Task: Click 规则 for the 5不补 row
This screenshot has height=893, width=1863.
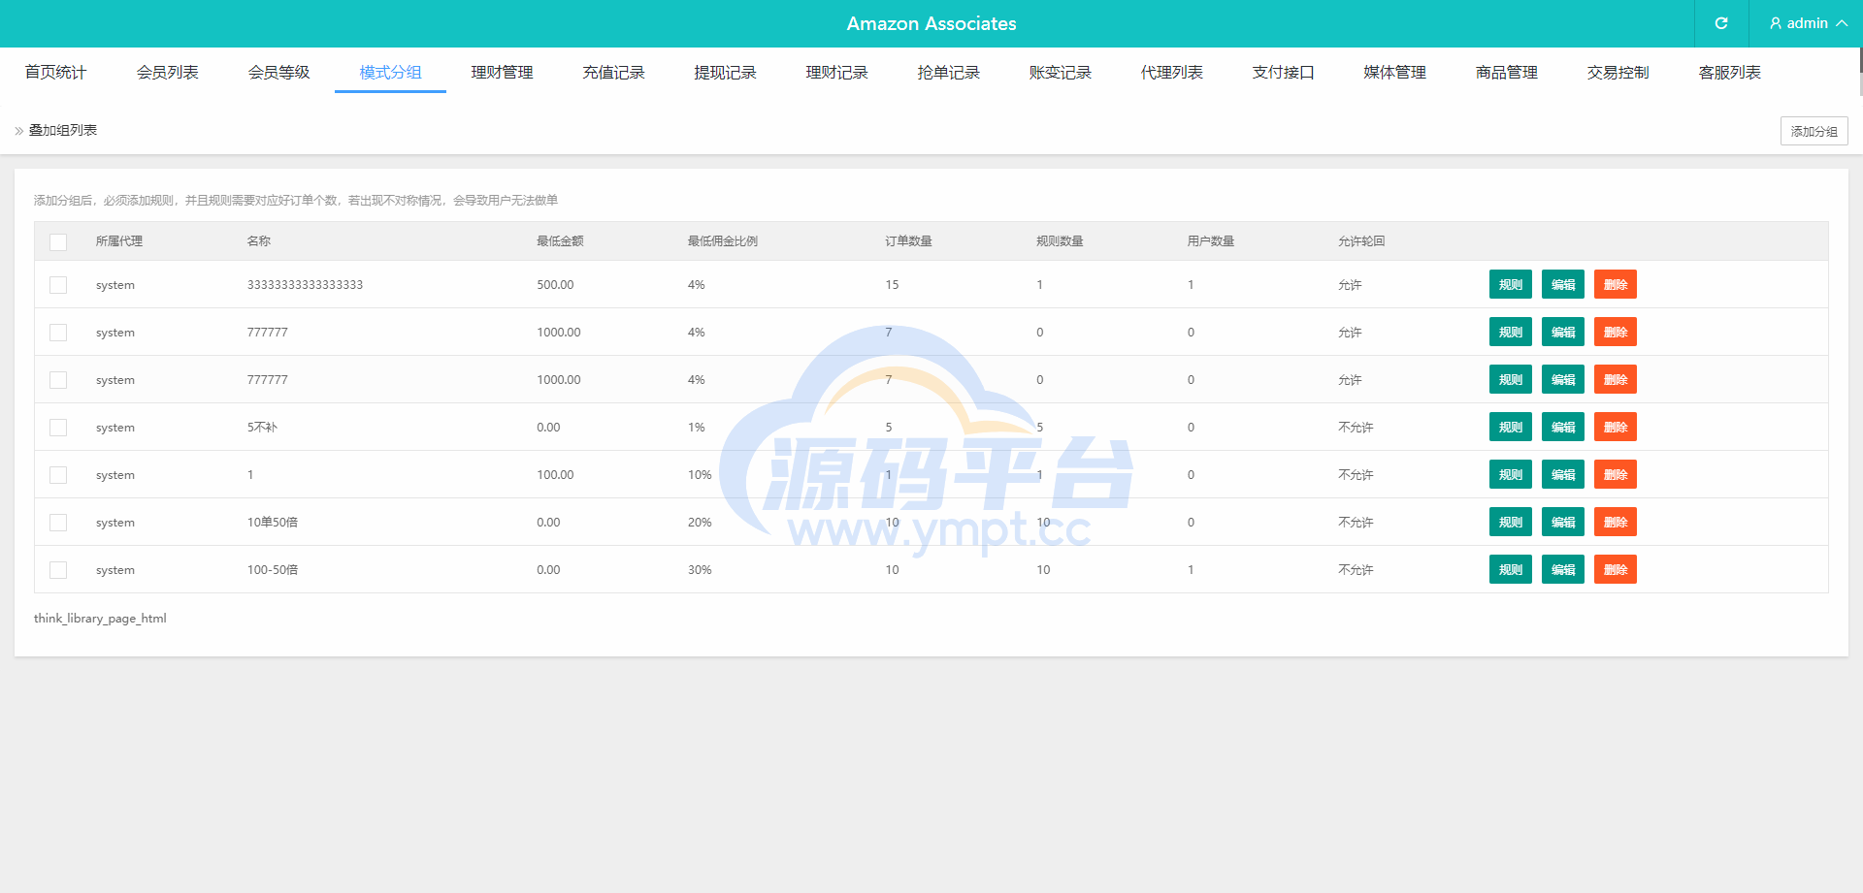Action: 1511,427
